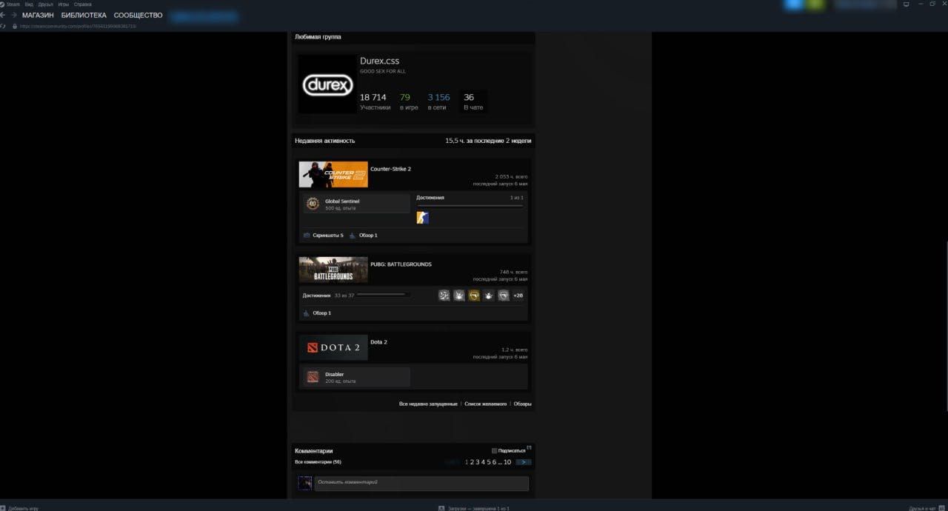Click the CS2 achievement icon

(423, 217)
